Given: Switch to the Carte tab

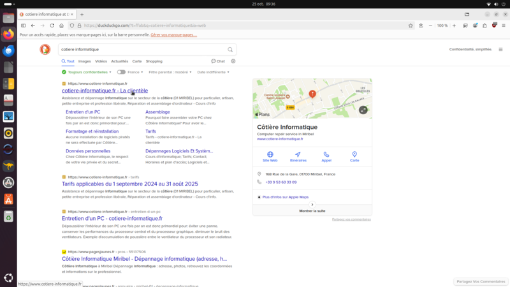Looking at the screenshot, I should 137,61.
